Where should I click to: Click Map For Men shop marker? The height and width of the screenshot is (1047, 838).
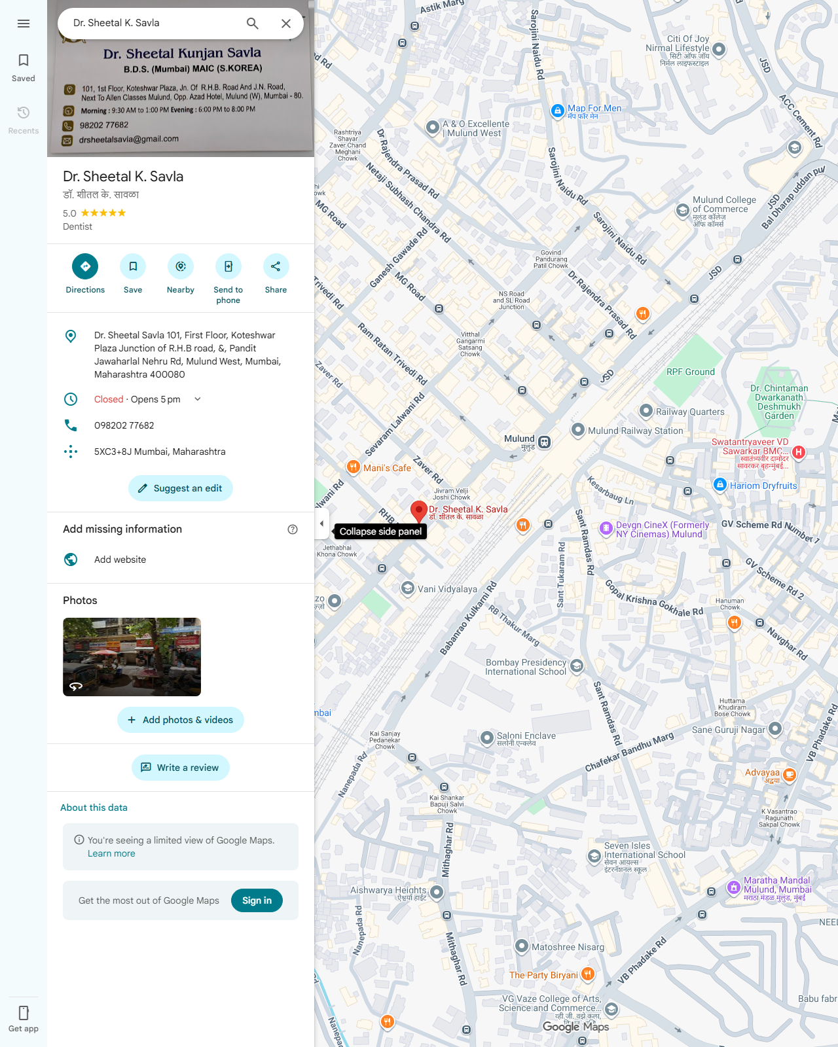558,111
